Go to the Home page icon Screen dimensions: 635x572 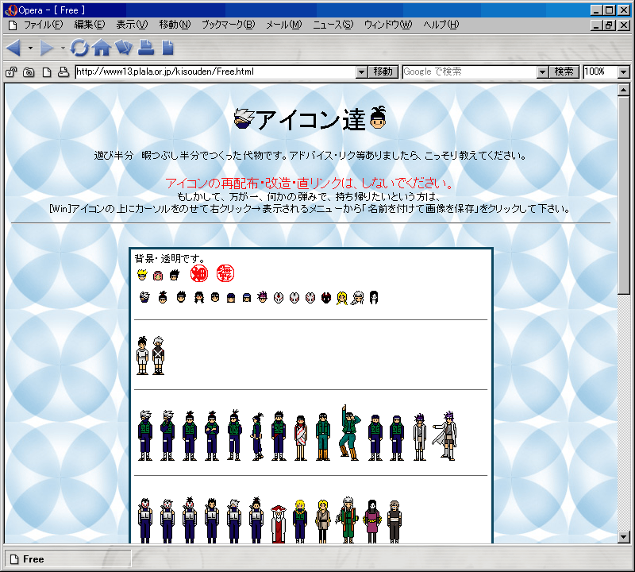[x=102, y=48]
